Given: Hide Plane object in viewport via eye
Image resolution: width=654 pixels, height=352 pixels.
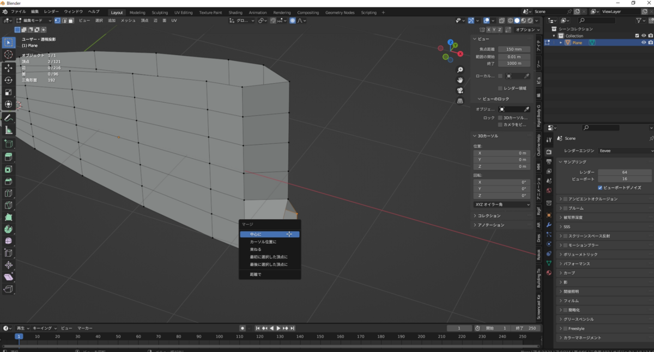Looking at the screenshot, I should pyautogui.click(x=644, y=42).
